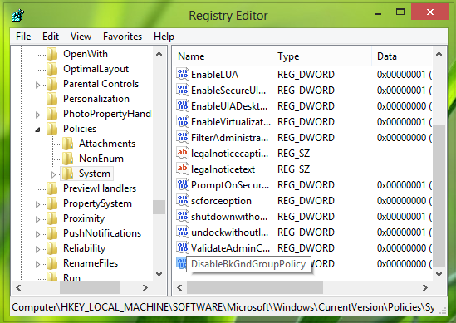Click the Type column header

pos(322,56)
